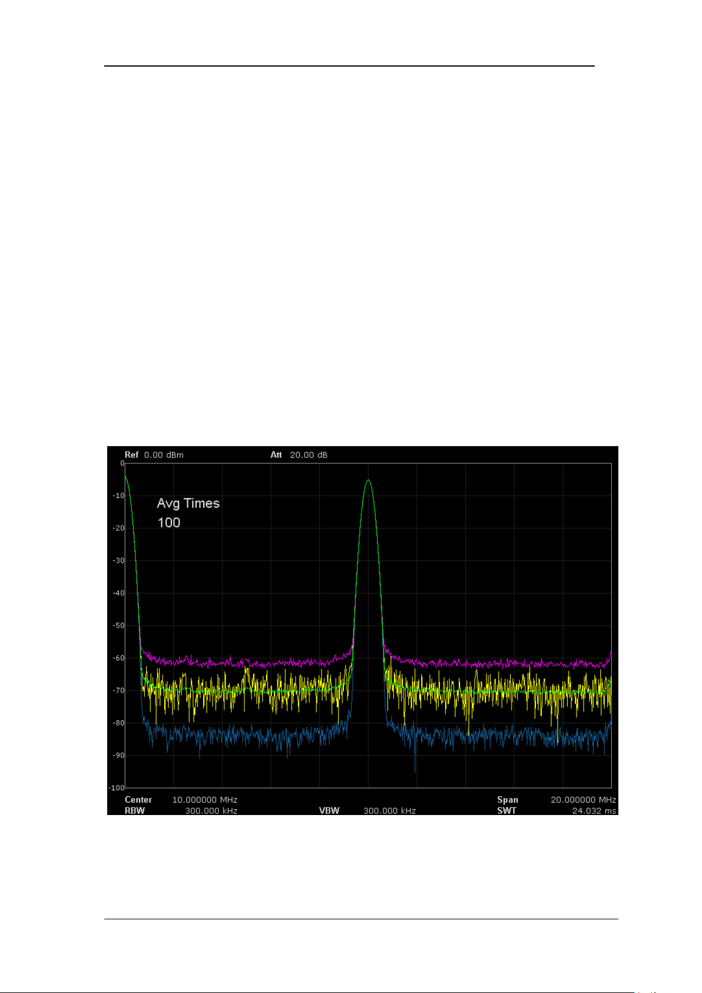Select the VBW 300.000 kHz value
The image size is (702, 993).
[389, 811]
